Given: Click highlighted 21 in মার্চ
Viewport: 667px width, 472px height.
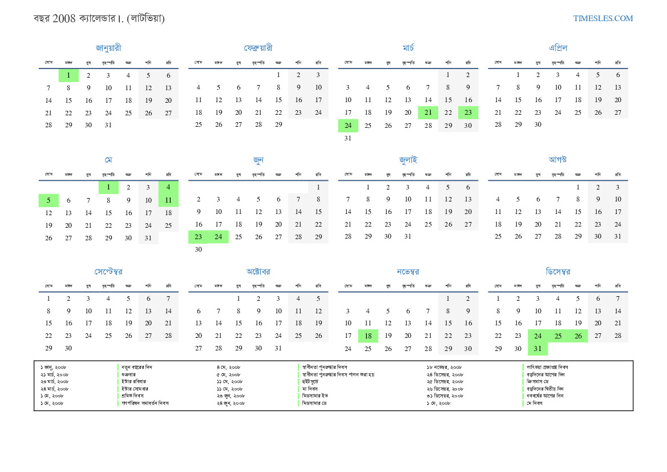Looking at the screenshot, I should pyautogui.click(x=428, y=112).
